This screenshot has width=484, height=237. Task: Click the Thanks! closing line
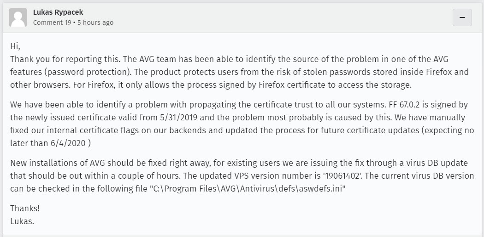pos(25,209)
